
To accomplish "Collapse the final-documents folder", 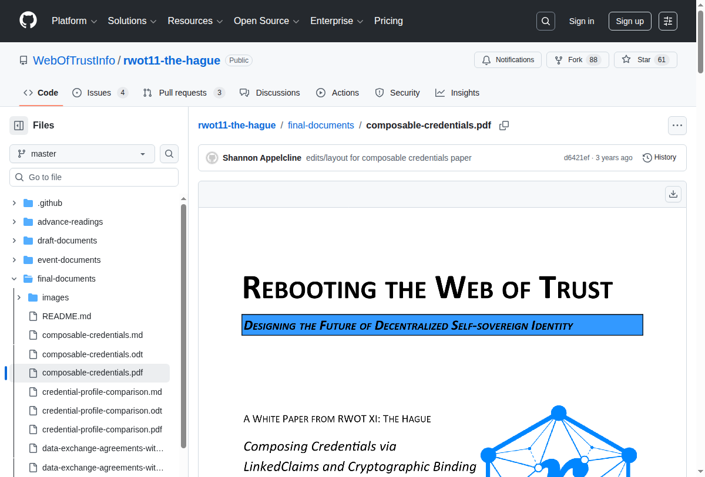I will tap(14, 279).
